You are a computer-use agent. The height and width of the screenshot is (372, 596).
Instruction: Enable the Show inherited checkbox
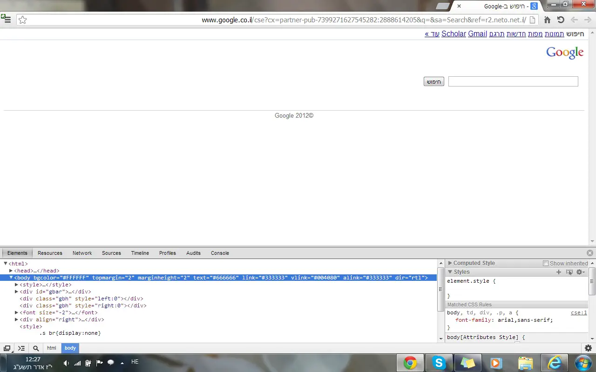546,263
